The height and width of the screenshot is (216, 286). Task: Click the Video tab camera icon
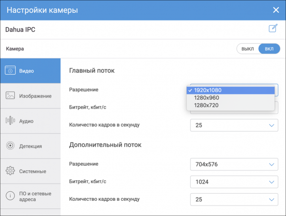click(x=10, y=71)
